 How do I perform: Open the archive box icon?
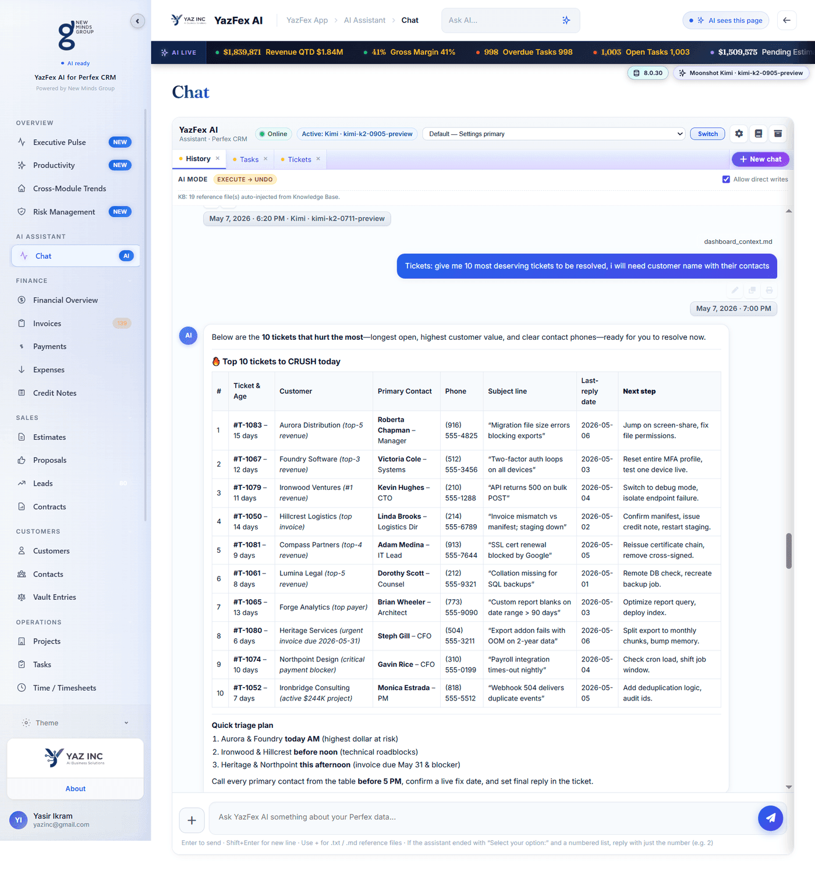(778, 134)
